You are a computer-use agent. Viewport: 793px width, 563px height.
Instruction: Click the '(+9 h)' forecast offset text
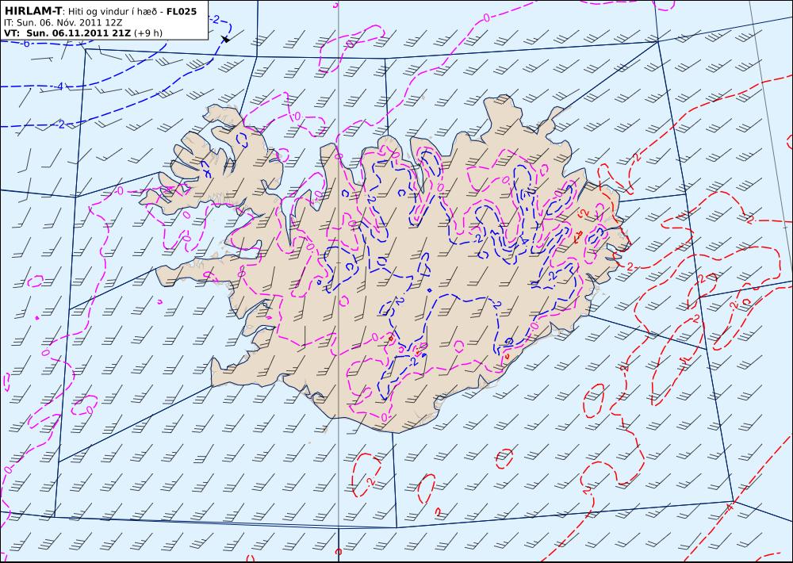148,33
